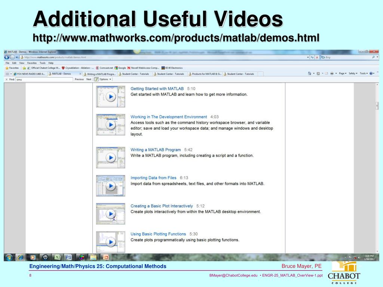Open the Google favorite link
The image size is (383, 287).
tap(120, 68)
